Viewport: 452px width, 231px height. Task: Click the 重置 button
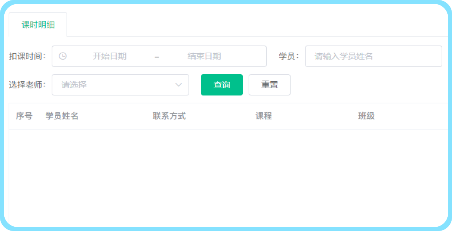point(269,85)
